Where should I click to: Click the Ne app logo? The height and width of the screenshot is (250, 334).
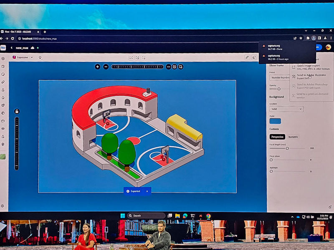pos(3,48)
